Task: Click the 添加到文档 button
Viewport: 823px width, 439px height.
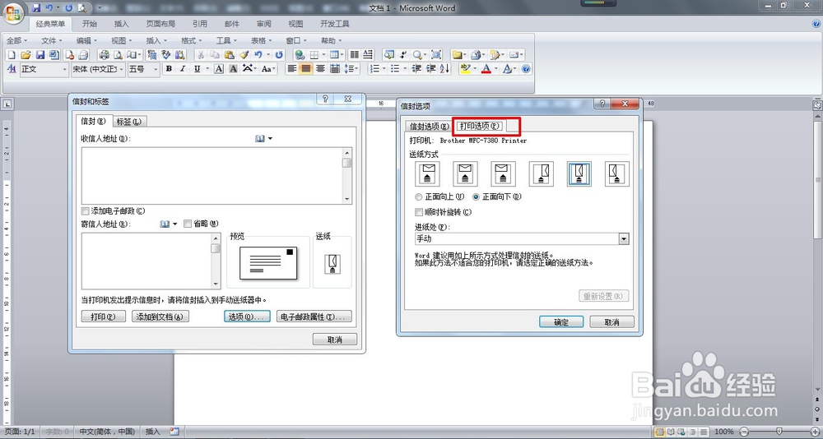Action: click(160, 317)
